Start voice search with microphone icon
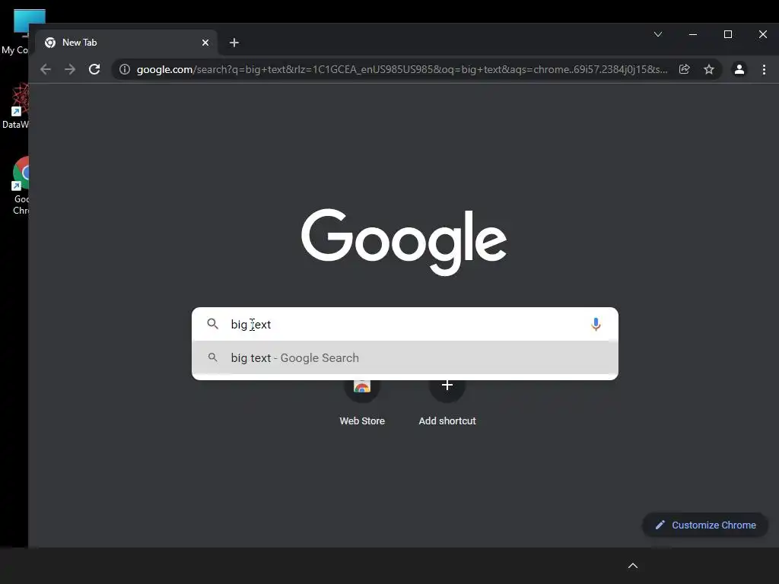 click(x=596, y=324)
